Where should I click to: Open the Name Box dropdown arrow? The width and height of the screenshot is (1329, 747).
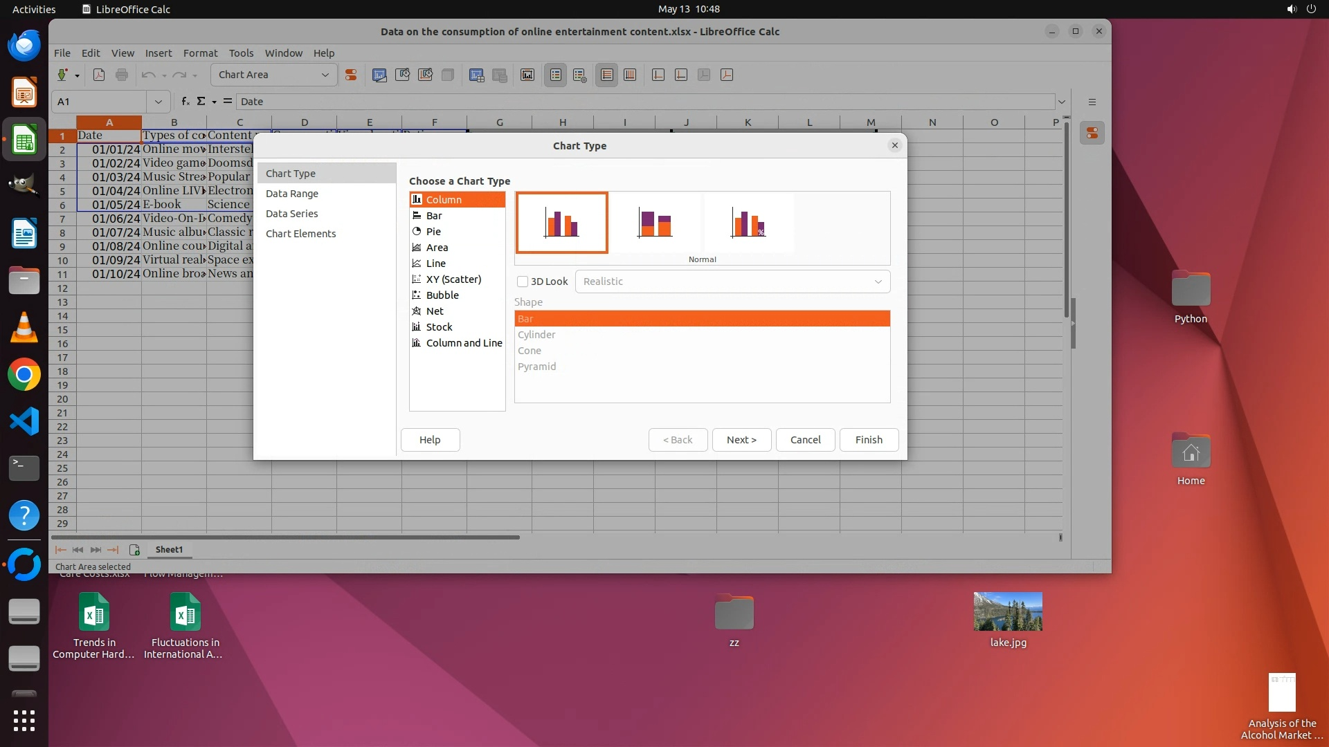click(x=158, y=102)
